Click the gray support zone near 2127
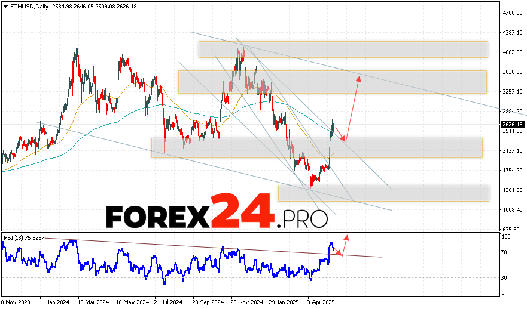The width and height of the screenshot is (527, 309). coord(316,148)
